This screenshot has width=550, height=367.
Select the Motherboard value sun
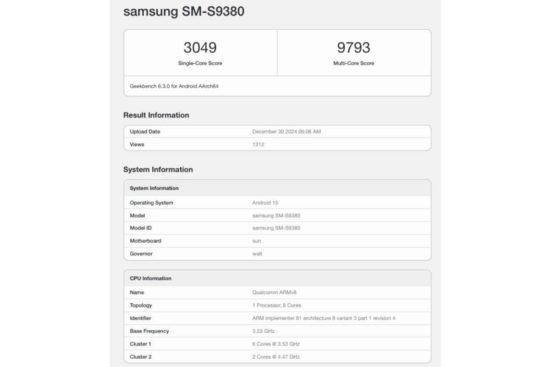click(x=257, y=241)
